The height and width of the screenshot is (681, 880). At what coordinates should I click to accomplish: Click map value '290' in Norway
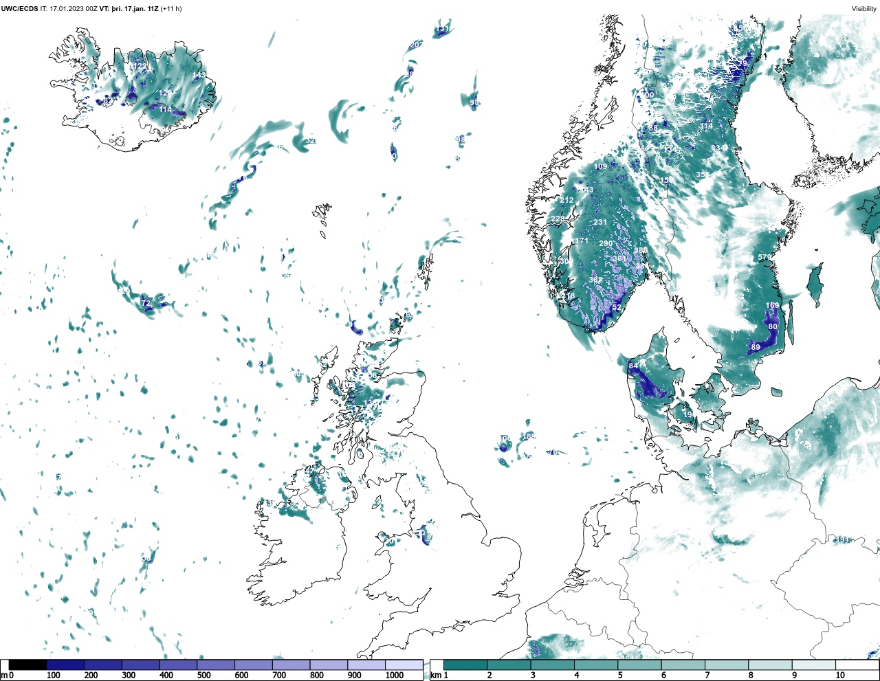[606, 244]
